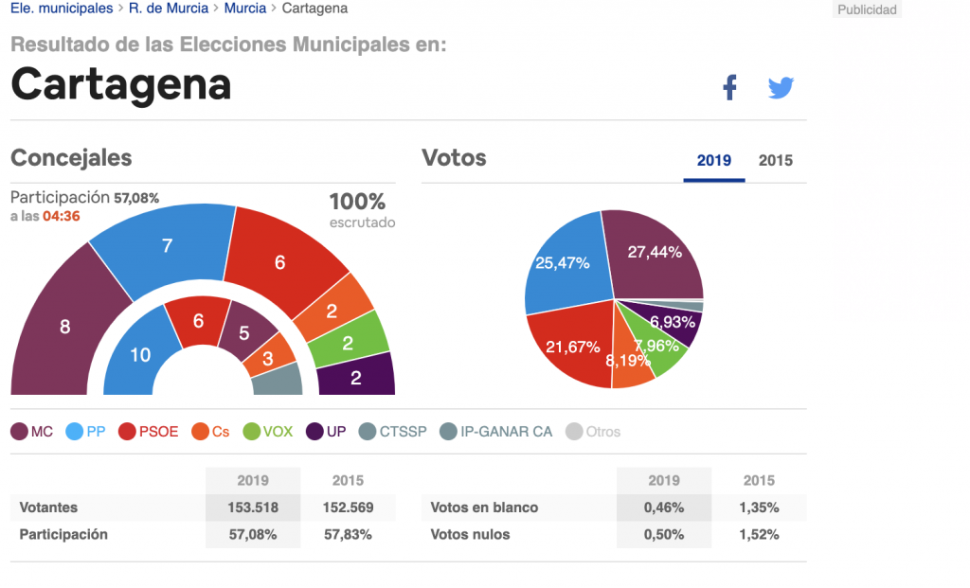Share results on Facebook icon
Image resolution: width=970 pixels, height=588 pixels.
(730, 87)
